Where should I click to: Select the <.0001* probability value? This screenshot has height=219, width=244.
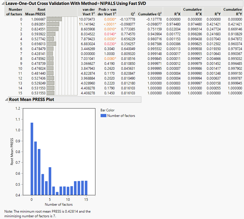[x=110, y=24]
